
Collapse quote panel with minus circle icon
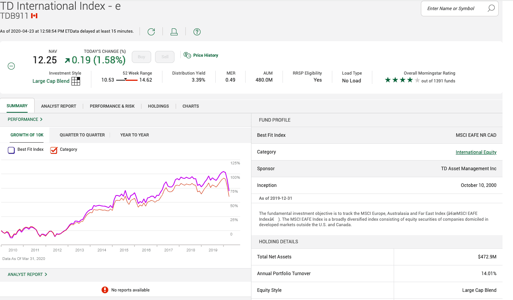[x=12, y=66]
